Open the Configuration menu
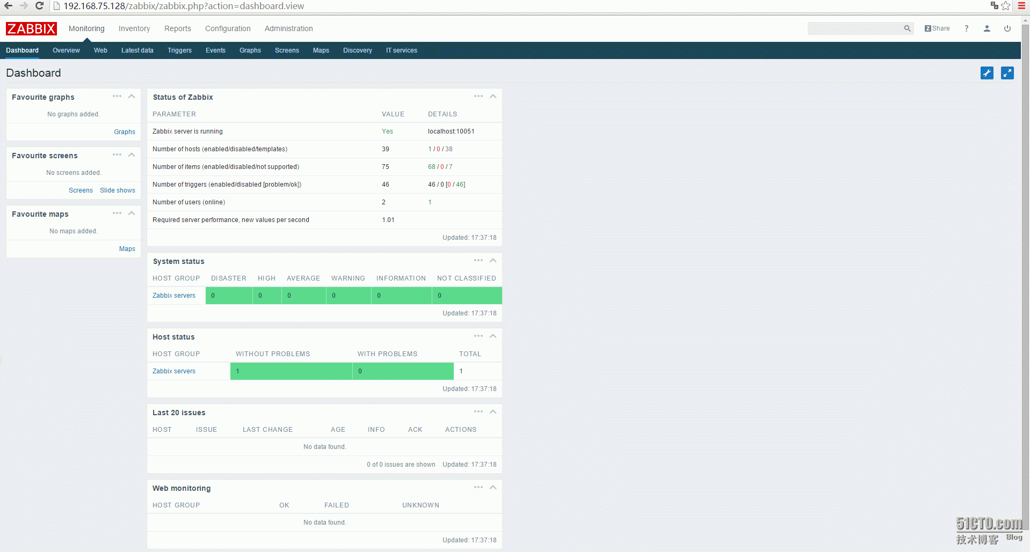1030x552 pixels. (228, 28)
